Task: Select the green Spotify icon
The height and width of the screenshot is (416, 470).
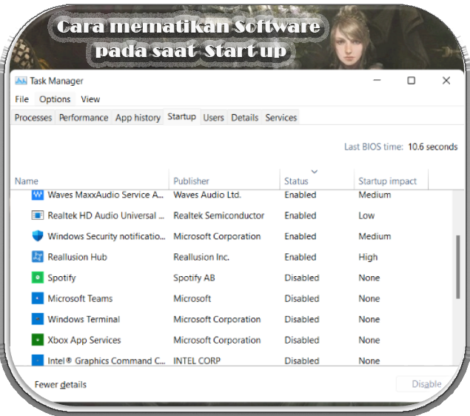Action: pyautogui.click(x=38, y=278)
